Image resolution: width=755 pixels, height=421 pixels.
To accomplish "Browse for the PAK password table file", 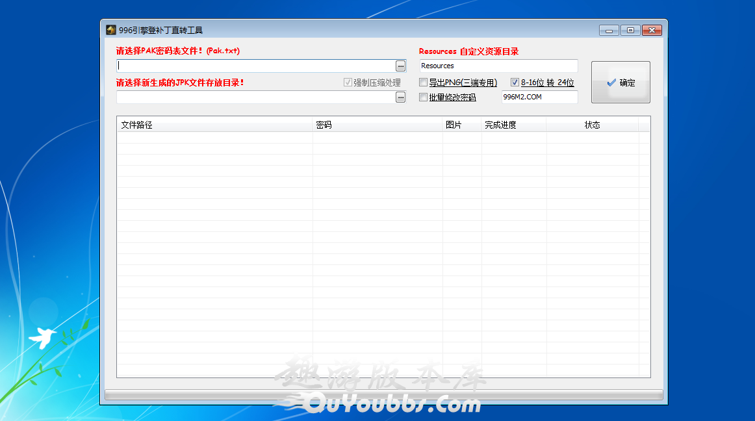I will click(x=400, y=66).
